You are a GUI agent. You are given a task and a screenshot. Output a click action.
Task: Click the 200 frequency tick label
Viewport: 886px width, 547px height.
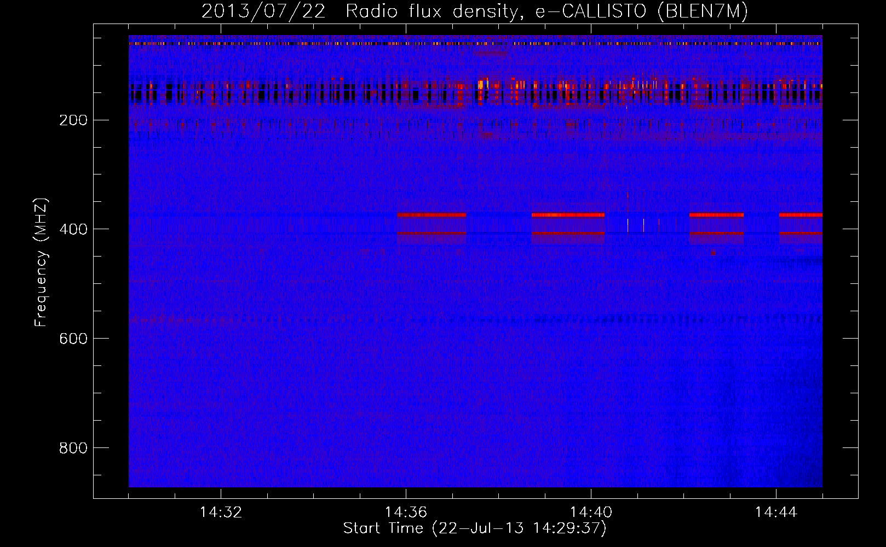click(x=73, y=120)
